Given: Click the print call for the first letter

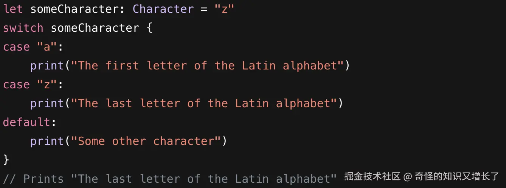Looking at the screenshot, I should (x=47, y=66).
